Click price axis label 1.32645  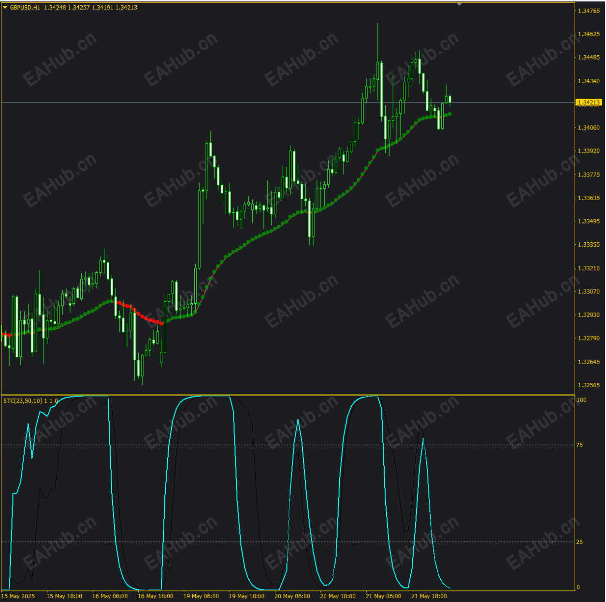589,362
